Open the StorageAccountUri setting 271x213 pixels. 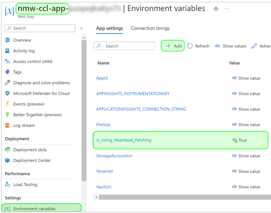coord(114,156)
